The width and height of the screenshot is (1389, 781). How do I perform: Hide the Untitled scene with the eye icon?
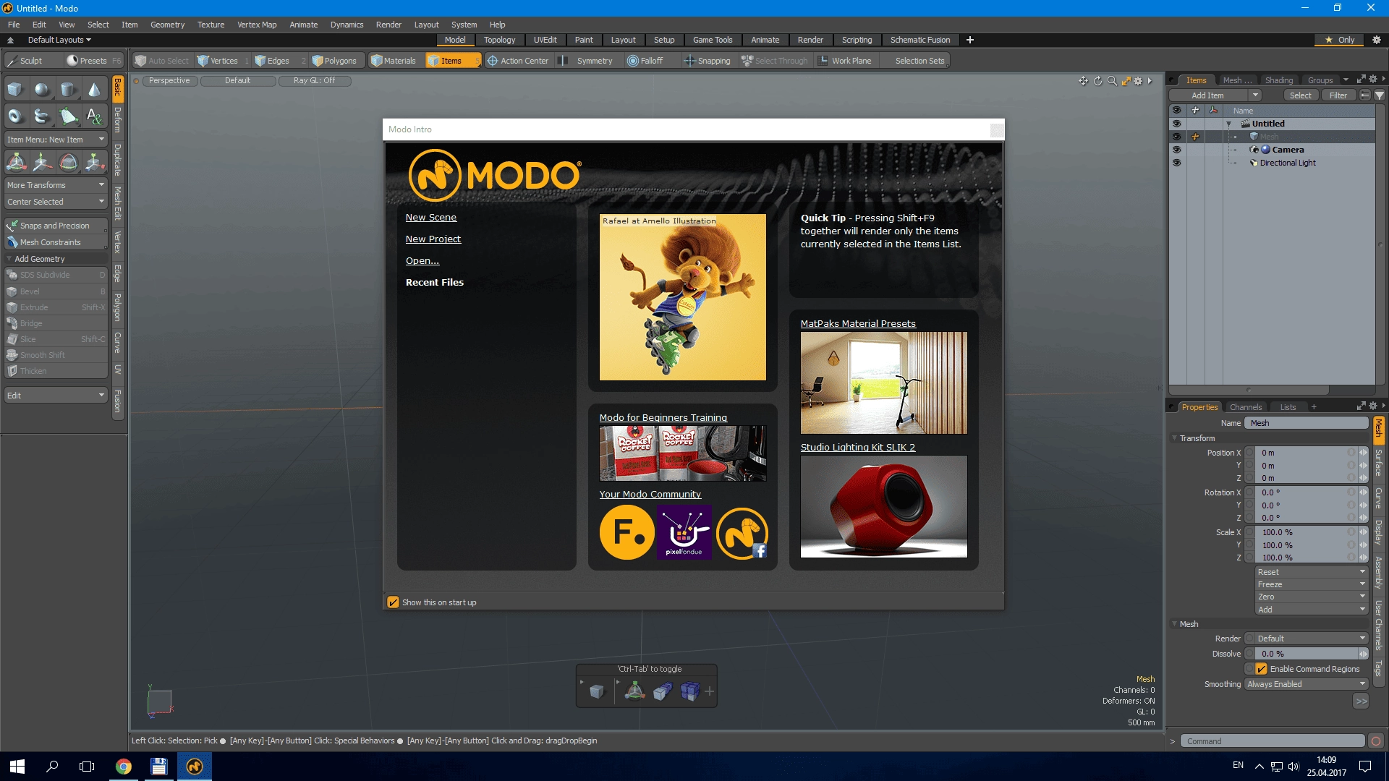1176,124
